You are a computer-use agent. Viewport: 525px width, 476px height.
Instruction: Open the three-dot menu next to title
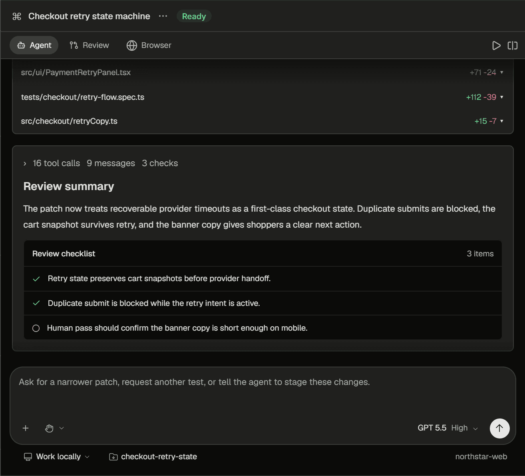(x=163, y=16)
